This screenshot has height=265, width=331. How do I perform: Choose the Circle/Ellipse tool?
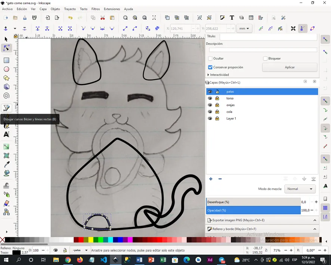coord(6,69)
